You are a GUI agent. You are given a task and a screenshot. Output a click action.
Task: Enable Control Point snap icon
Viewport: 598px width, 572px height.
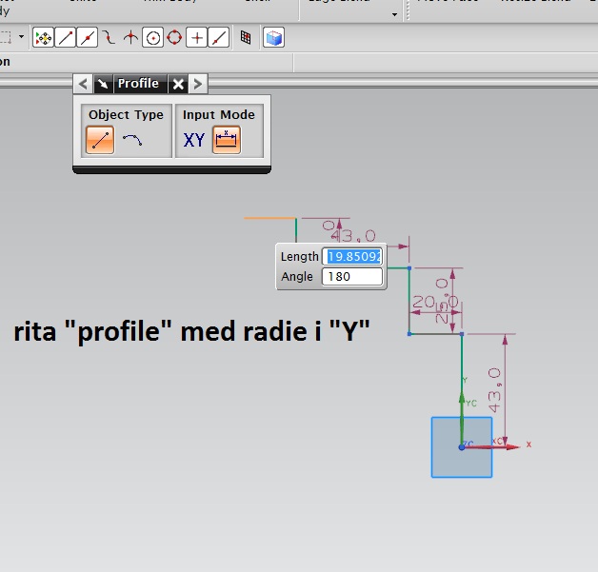tap(110, 37)
